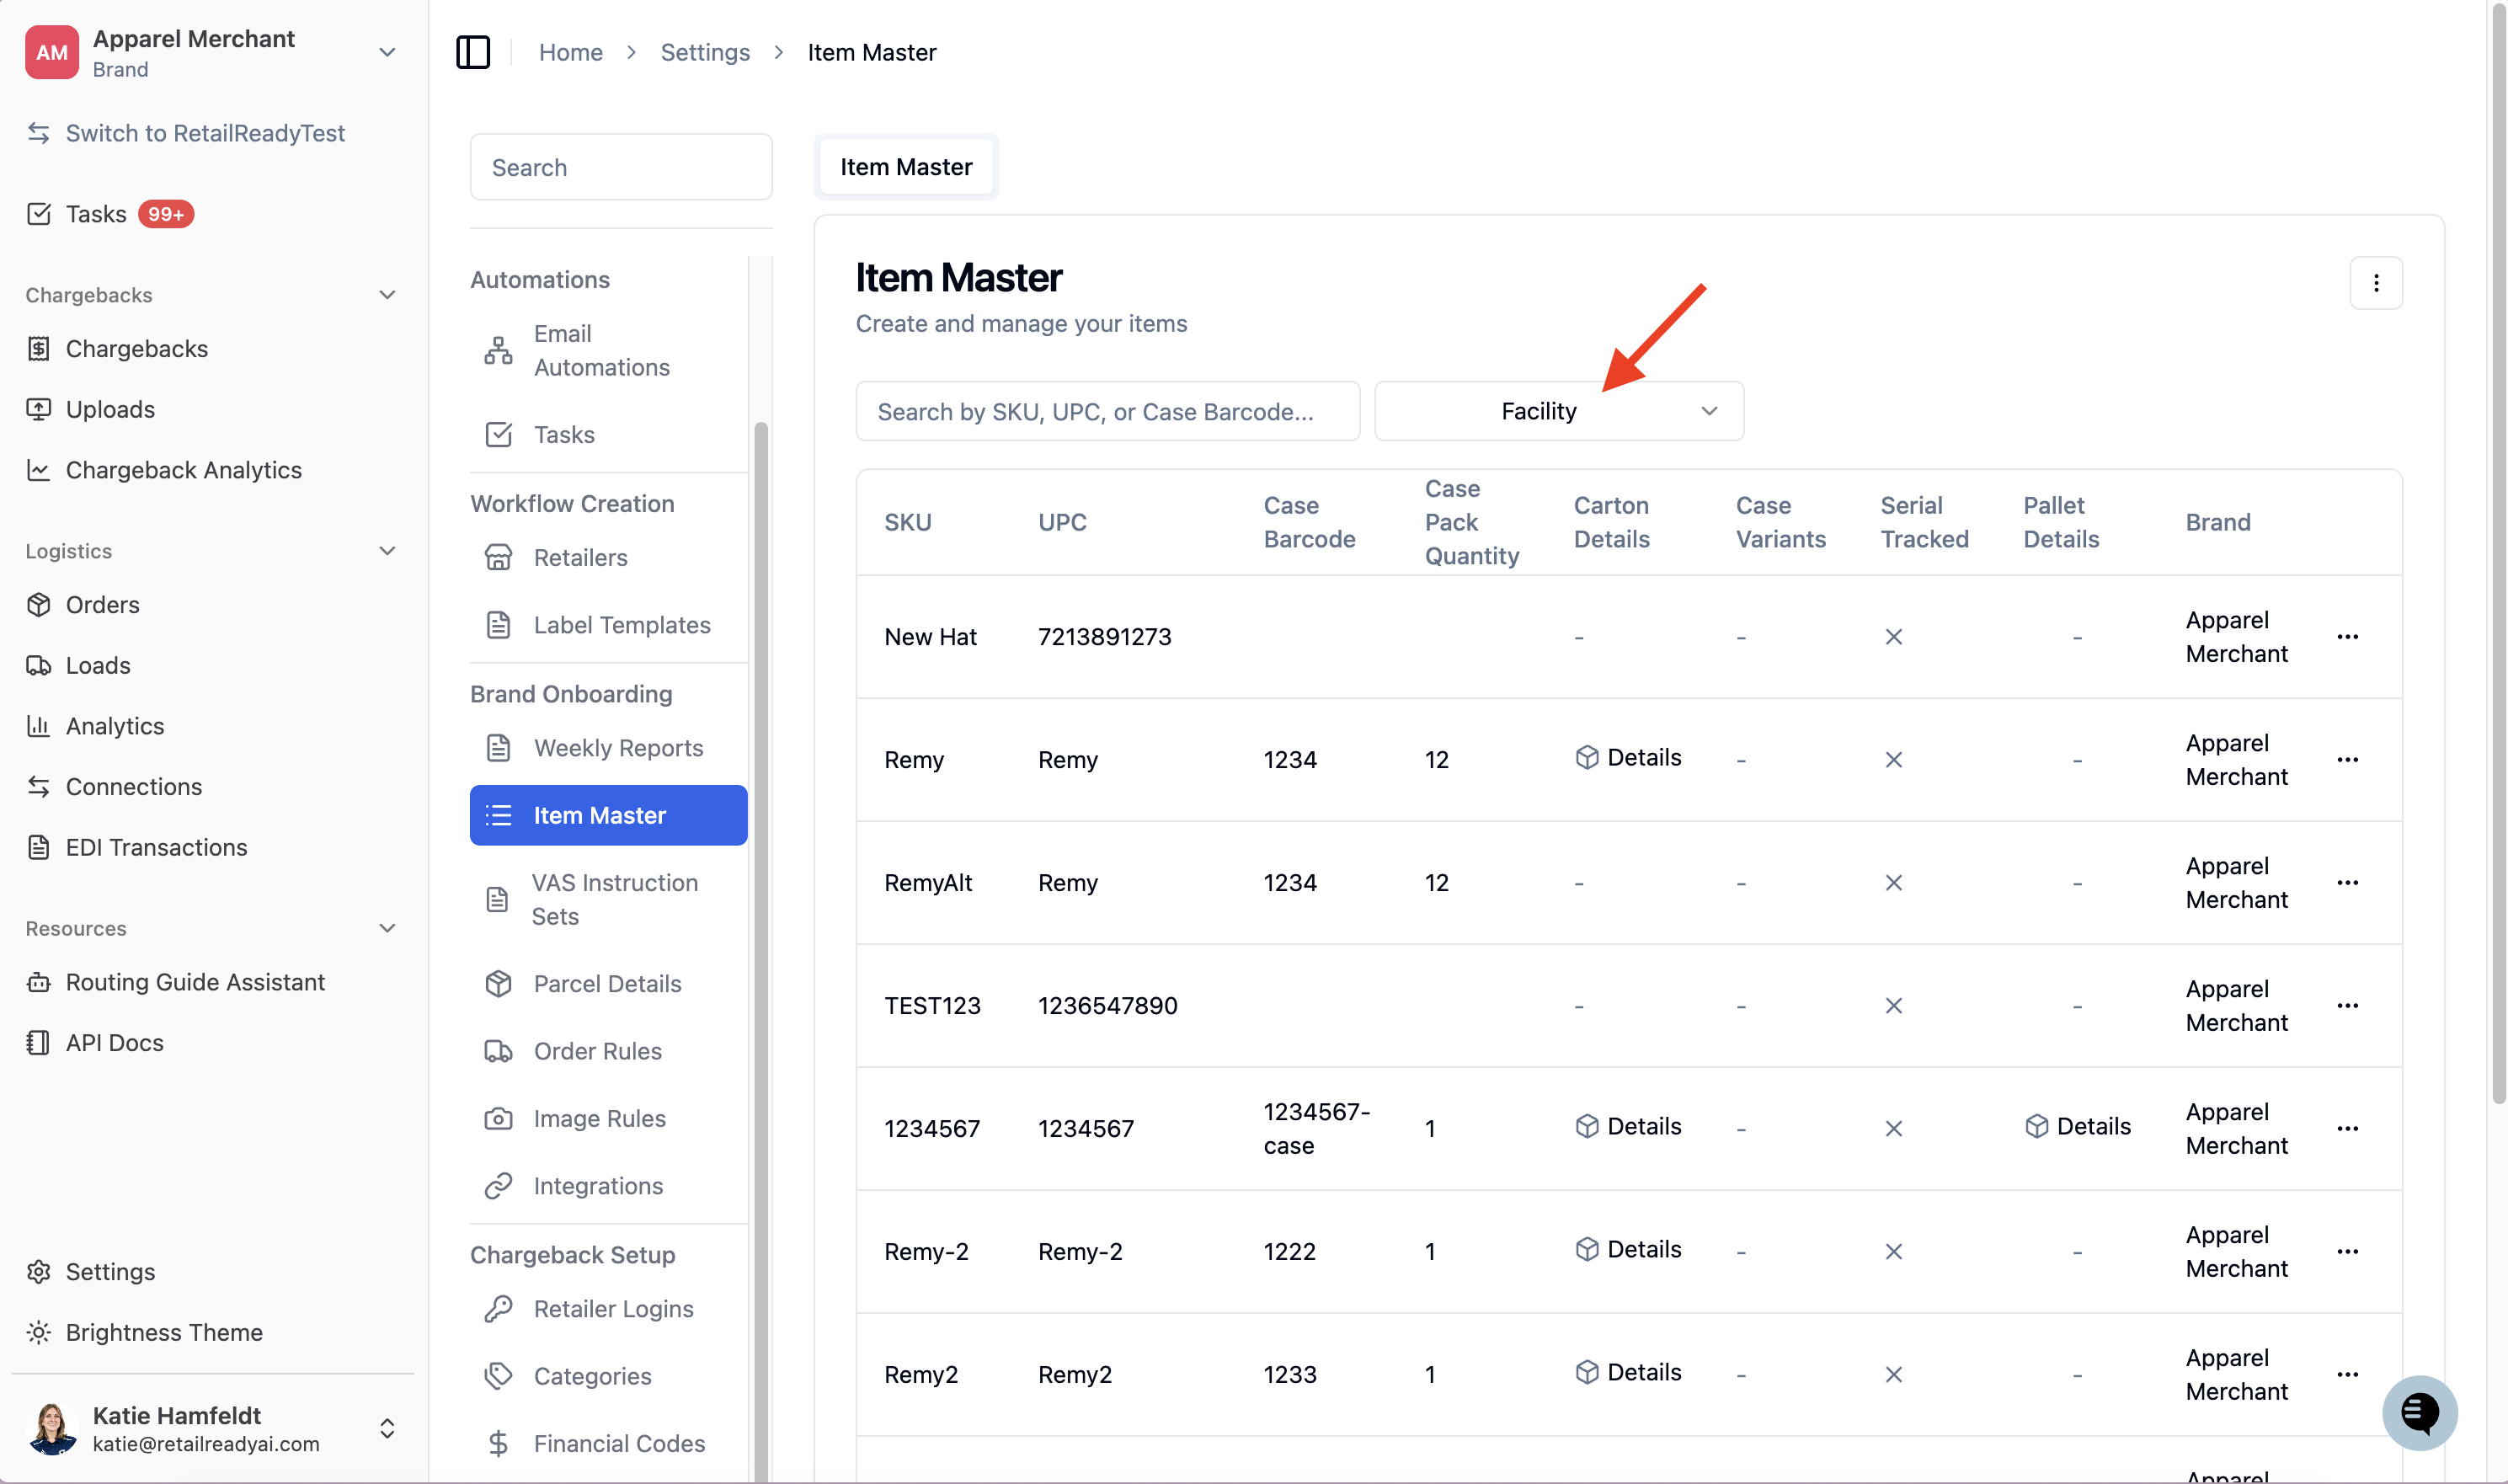
Task: Open Chargebacks page in sidebar
Action: coord(117,349)
